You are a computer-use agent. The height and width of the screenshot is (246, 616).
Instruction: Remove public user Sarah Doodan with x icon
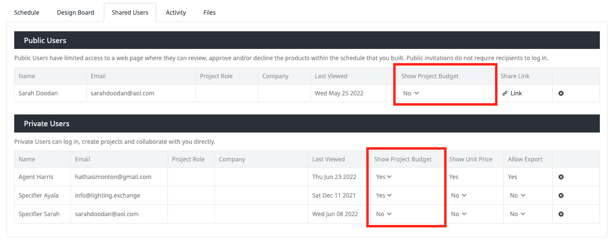[561, 93]
